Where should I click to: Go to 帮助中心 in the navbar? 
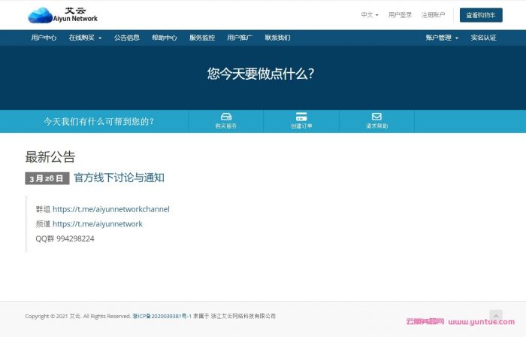pos(165,38)
